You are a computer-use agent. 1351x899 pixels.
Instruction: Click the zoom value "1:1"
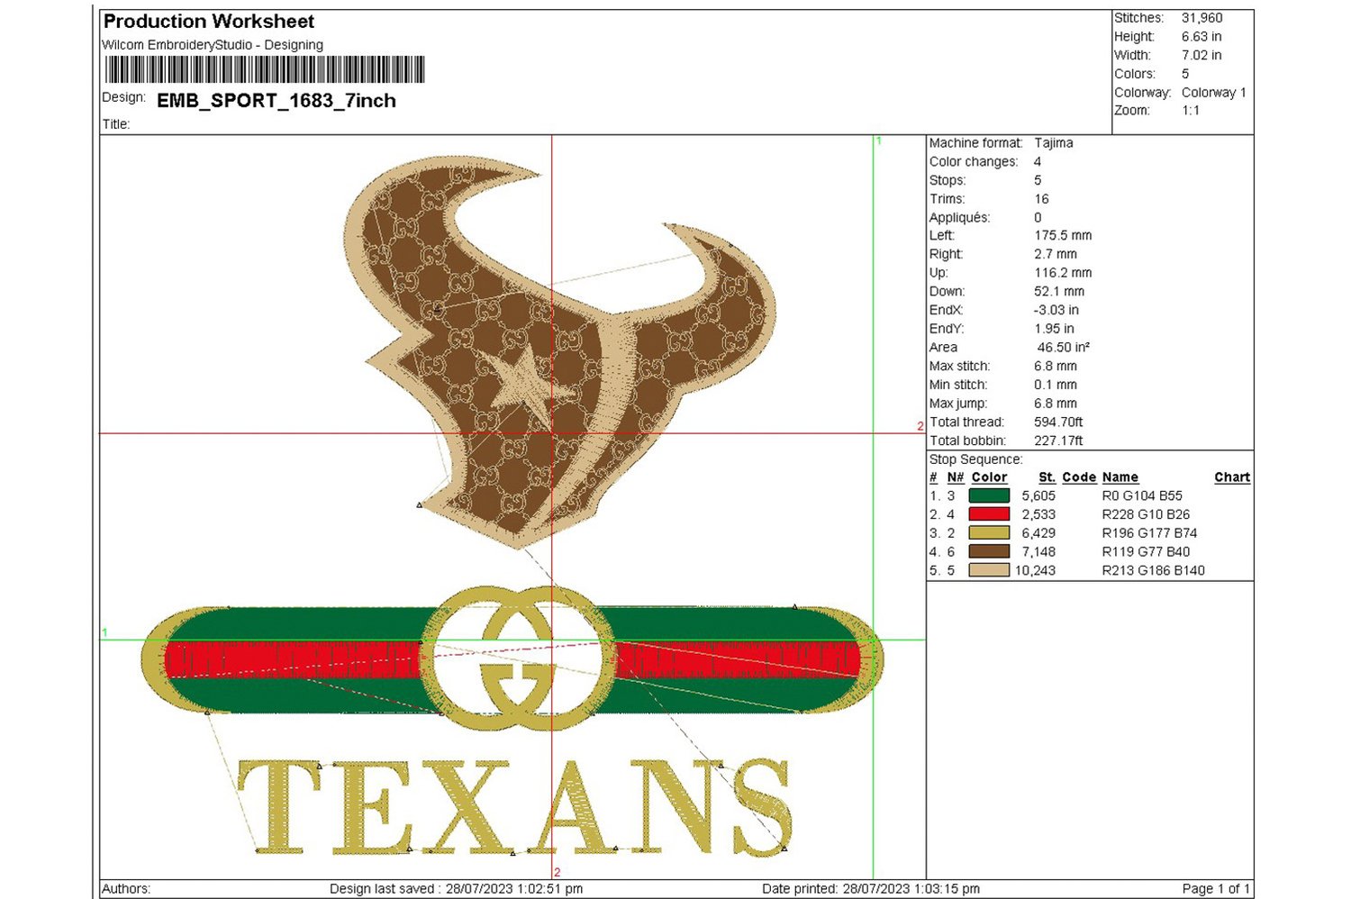[x=1191, y=111]
